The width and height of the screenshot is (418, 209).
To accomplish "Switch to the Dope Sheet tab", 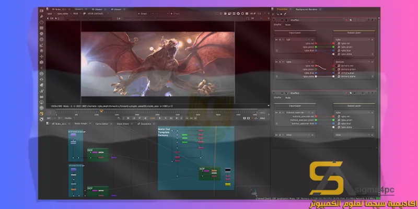I will [x=123, y=124].
